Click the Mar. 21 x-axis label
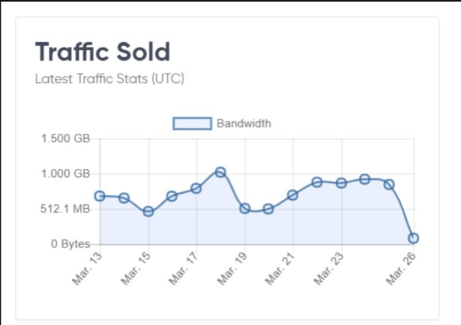Image resolution: width=461 pixels, height=325 pixels. (279, 269)
